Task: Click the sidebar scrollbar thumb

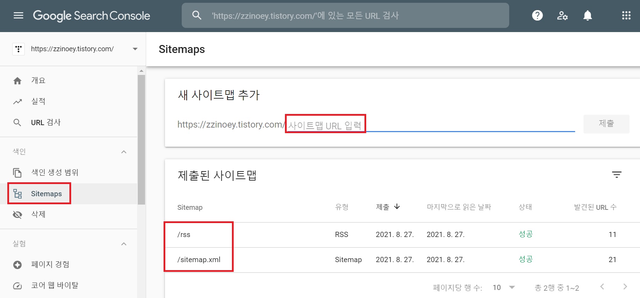Action: (141, 139)
